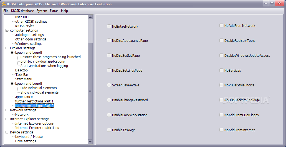Open the Help menu
This screenshot has width=286, height=147.
point(64,11)
